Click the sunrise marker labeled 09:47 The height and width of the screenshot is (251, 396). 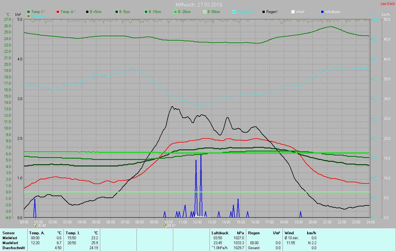tap(165, 225)
